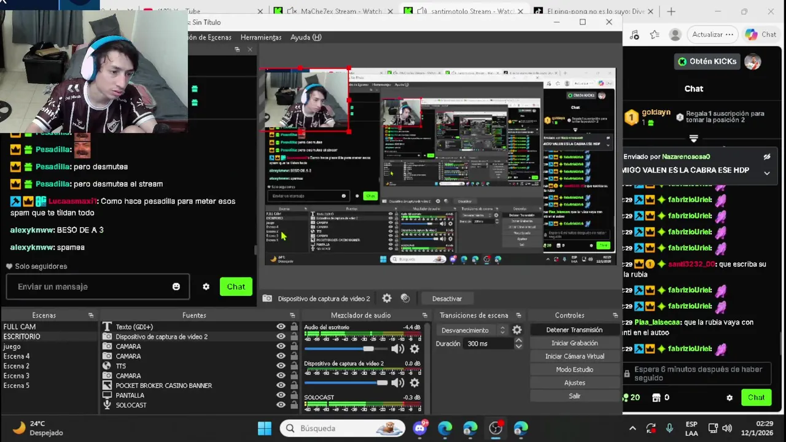Image resolution: width=786 pixels, height=442 pixels.
Task: Click green Chat button in Kick panel
Action: pos(757,398)
